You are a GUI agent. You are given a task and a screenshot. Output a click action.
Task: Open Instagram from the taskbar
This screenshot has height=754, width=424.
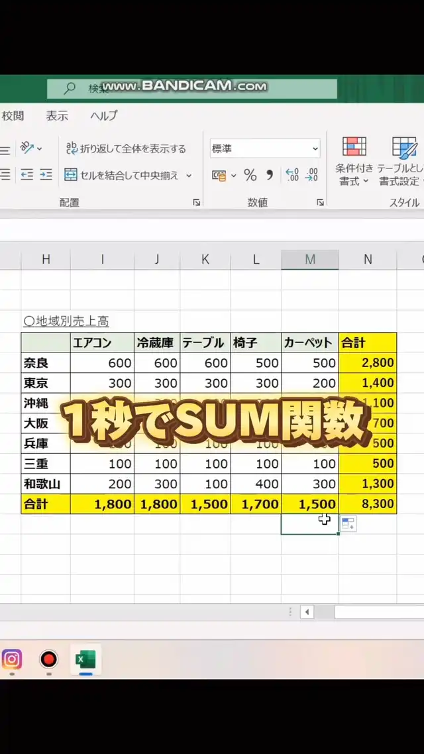(11, 659)
